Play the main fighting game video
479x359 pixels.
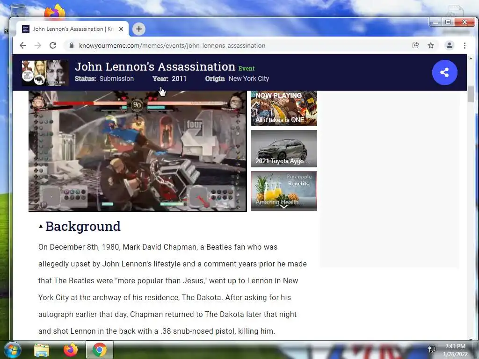coord(138,151)
